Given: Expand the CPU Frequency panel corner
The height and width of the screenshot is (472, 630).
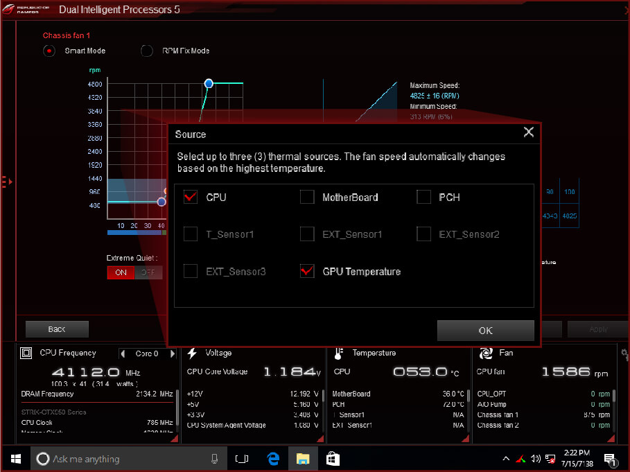Looking at the screenshot, I should (175, 439).
